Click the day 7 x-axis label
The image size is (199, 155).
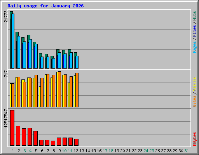[48, 151]
